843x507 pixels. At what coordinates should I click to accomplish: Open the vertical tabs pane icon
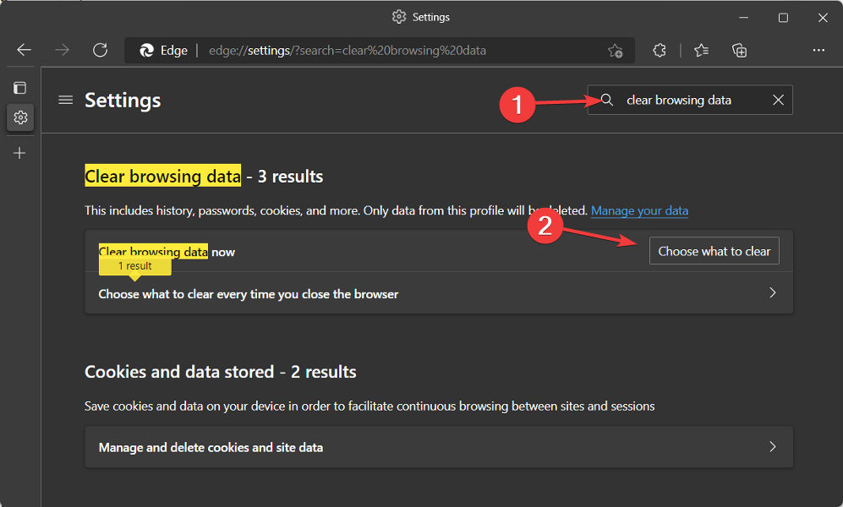pyautogui.click(x=20, y=88)
